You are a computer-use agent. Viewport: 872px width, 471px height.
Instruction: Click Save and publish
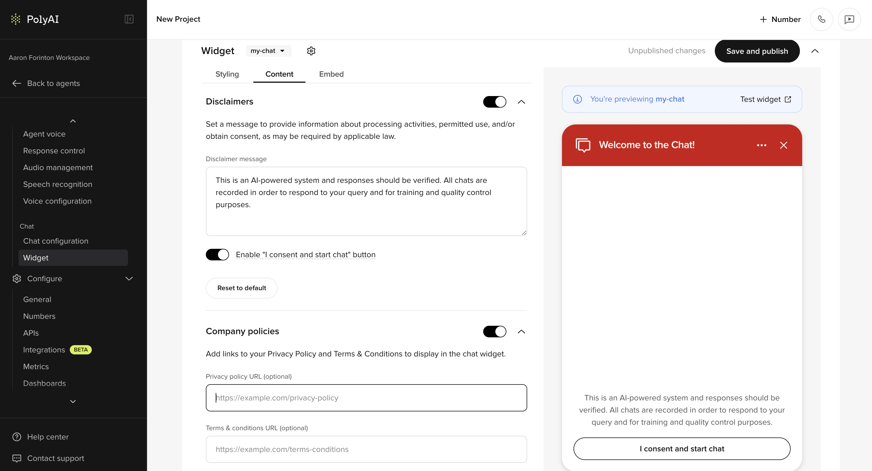(757, 51)
